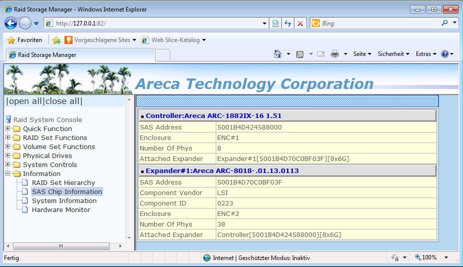Select the Raid Storage Manager tab

tap(80, 55)
